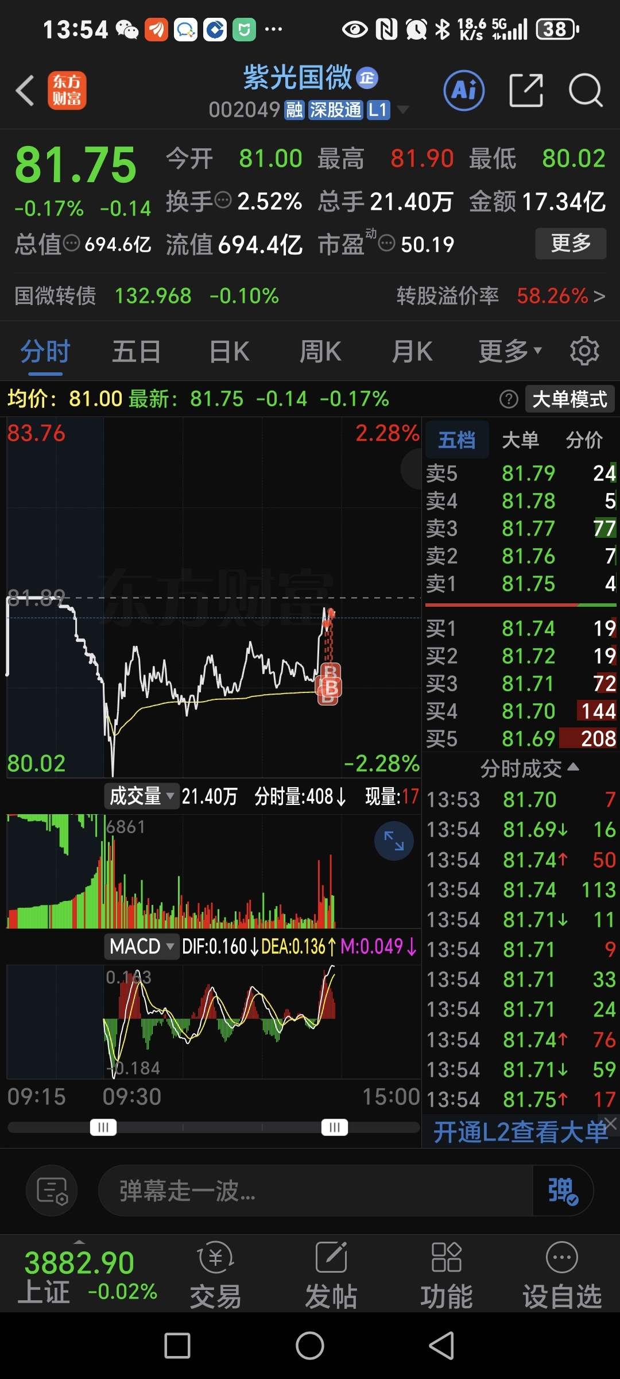Open 国微转债 bond quote
The height and width of the screenshot is (1379, 620).
[x=146, y=296]
